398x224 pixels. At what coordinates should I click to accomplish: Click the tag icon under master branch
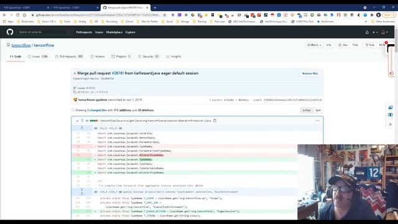[x=75, y=92]
